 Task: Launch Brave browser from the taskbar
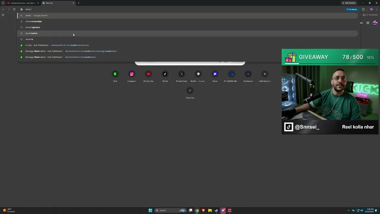pyautogui.click(x=203, y=210)
